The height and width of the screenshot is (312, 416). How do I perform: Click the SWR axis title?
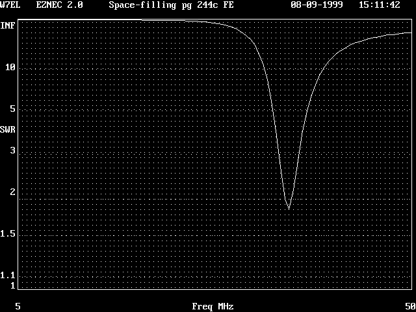pyautogui.click(x=8, y=130)
